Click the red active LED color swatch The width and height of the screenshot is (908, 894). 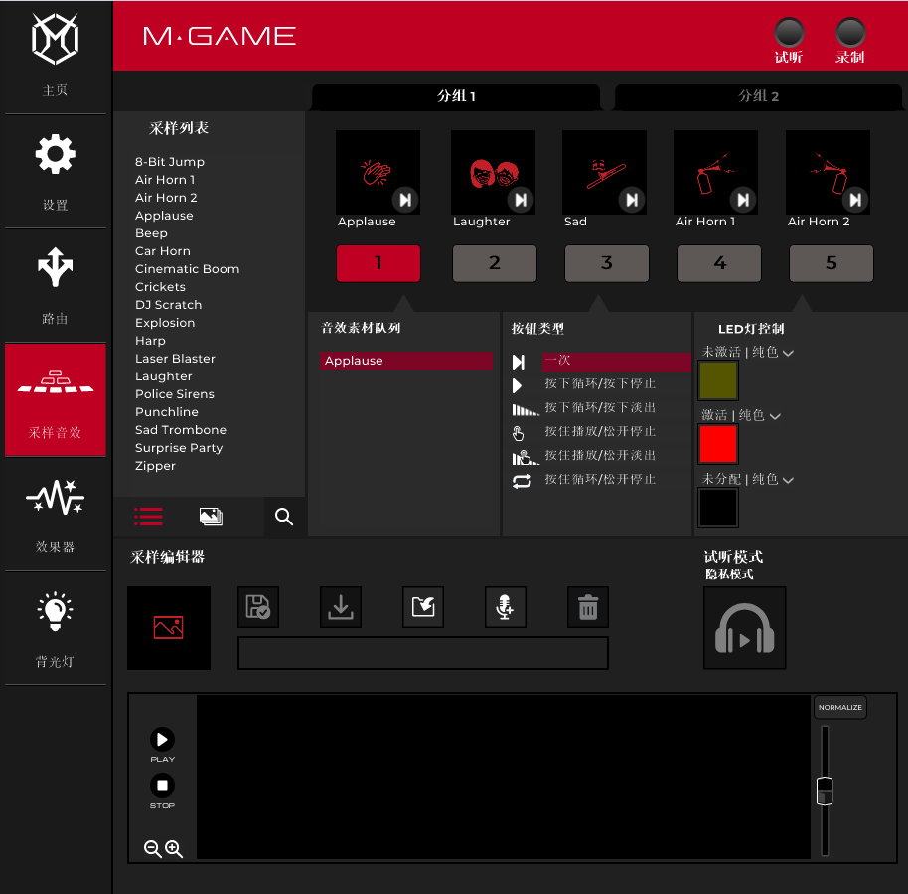[x=718, y=444]
